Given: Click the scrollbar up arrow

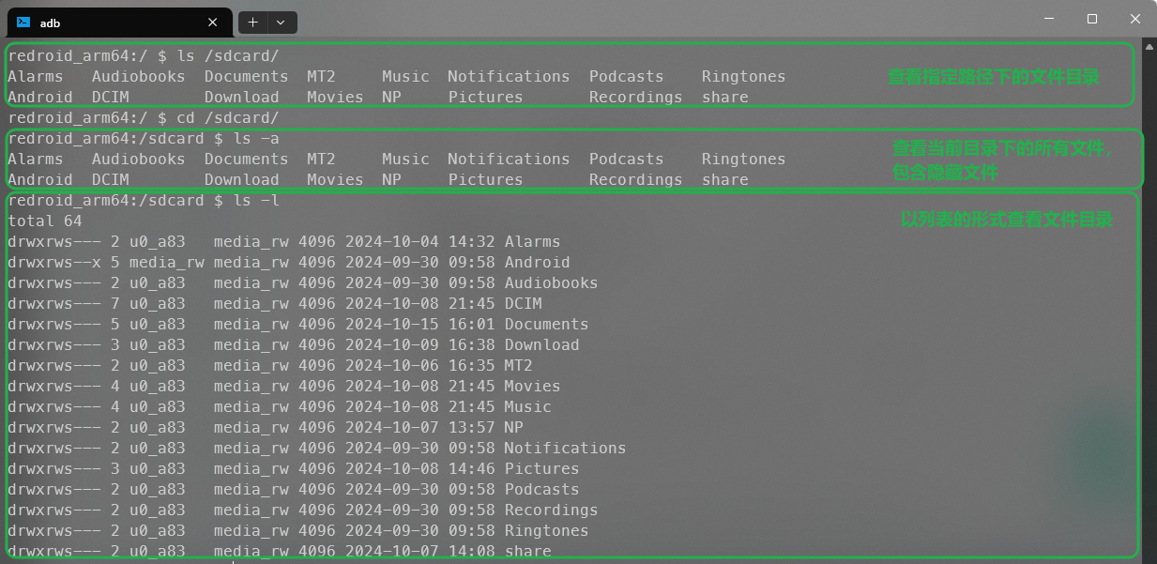Looking at the screenshot, I should click(1149, 45).
